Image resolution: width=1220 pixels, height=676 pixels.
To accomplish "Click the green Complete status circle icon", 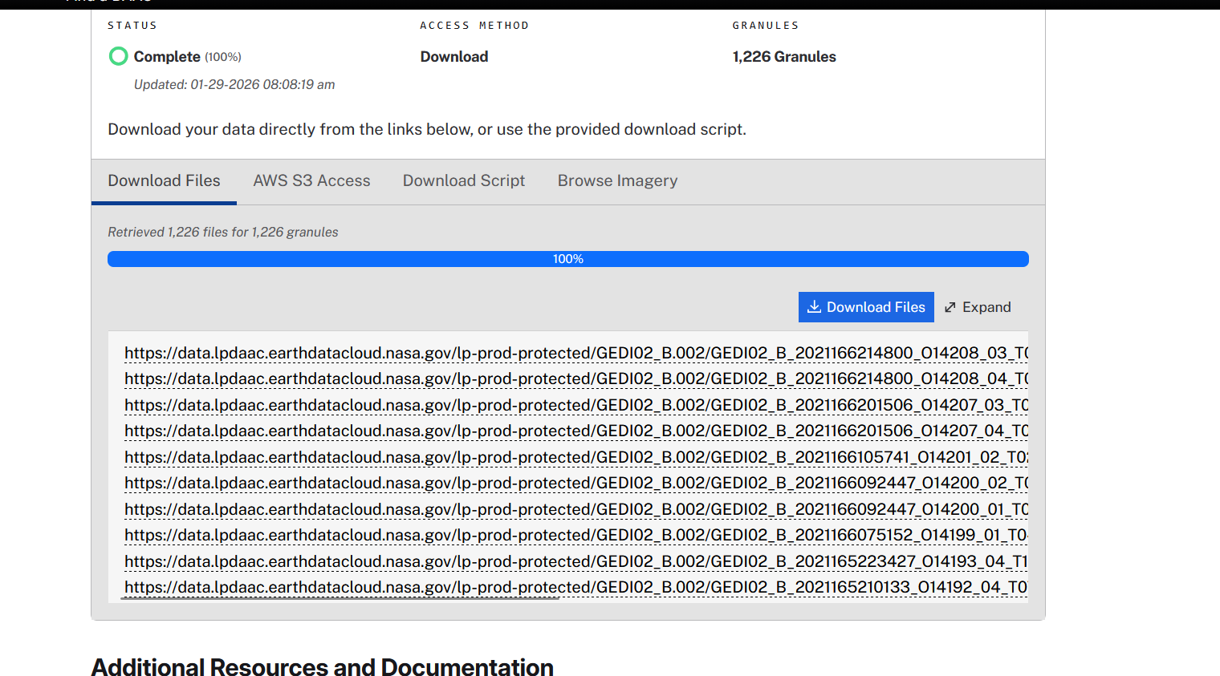I will pos(118,56).
